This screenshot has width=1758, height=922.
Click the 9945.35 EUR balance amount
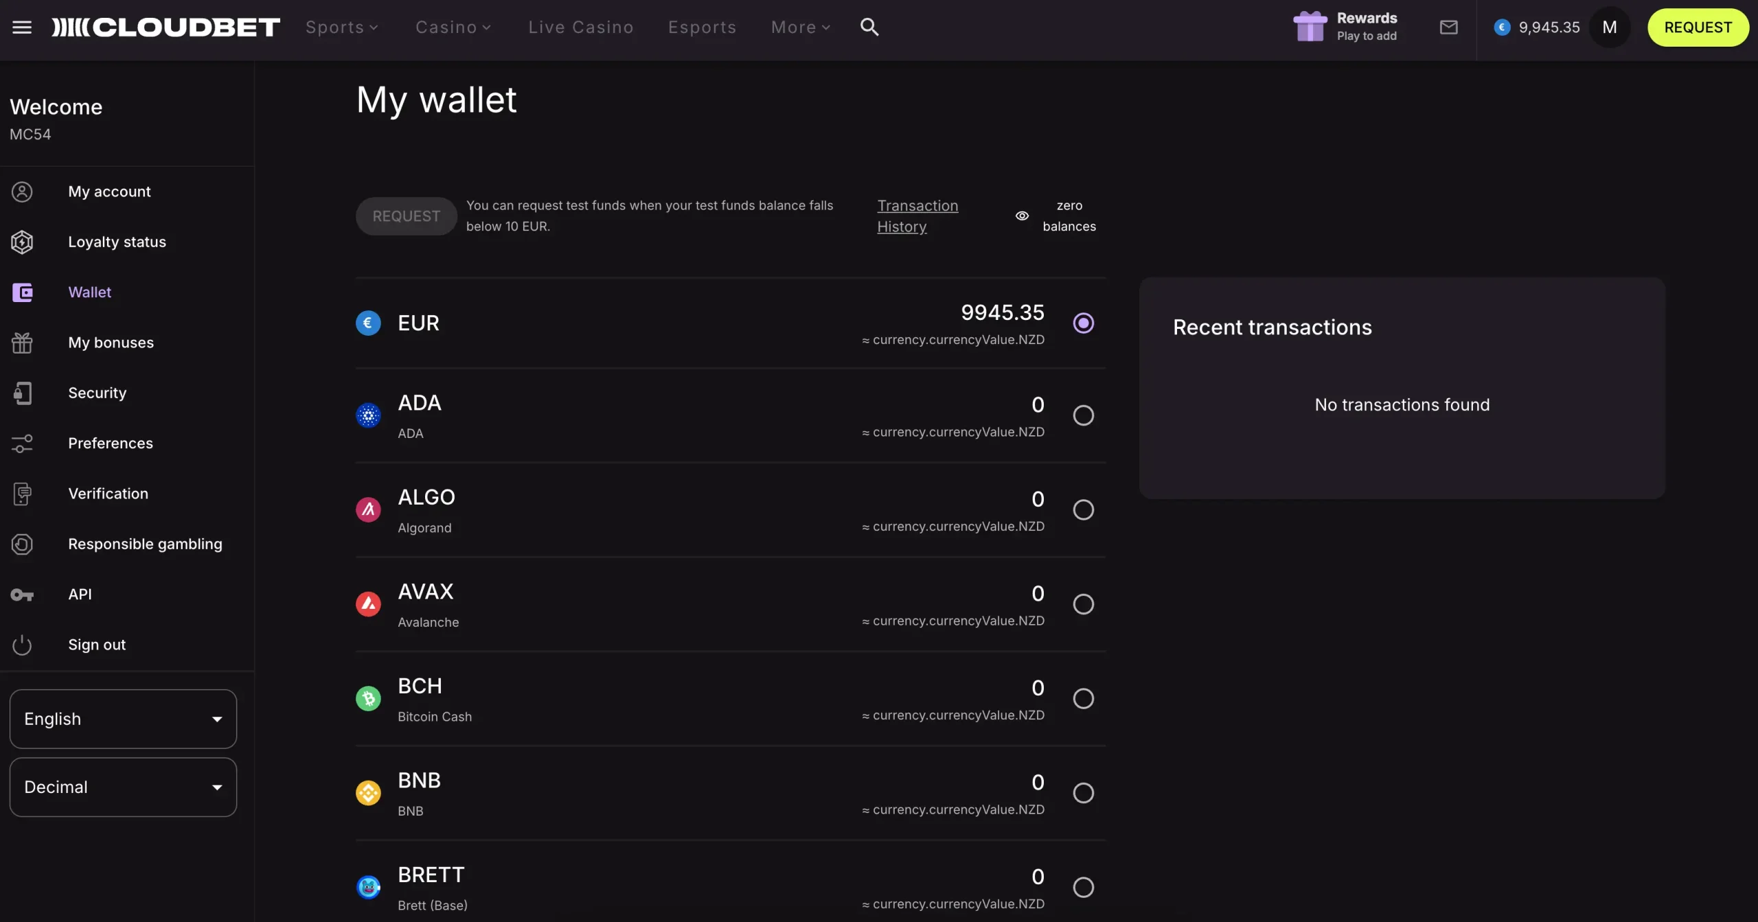point(1002,312)
